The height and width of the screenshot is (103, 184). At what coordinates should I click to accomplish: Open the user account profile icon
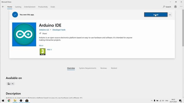click(x=175, y=7)
